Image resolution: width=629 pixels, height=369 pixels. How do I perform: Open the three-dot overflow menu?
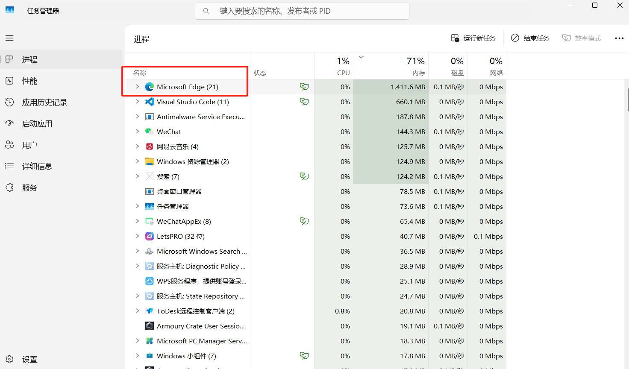pyautogui.click(x=619, y=38)
